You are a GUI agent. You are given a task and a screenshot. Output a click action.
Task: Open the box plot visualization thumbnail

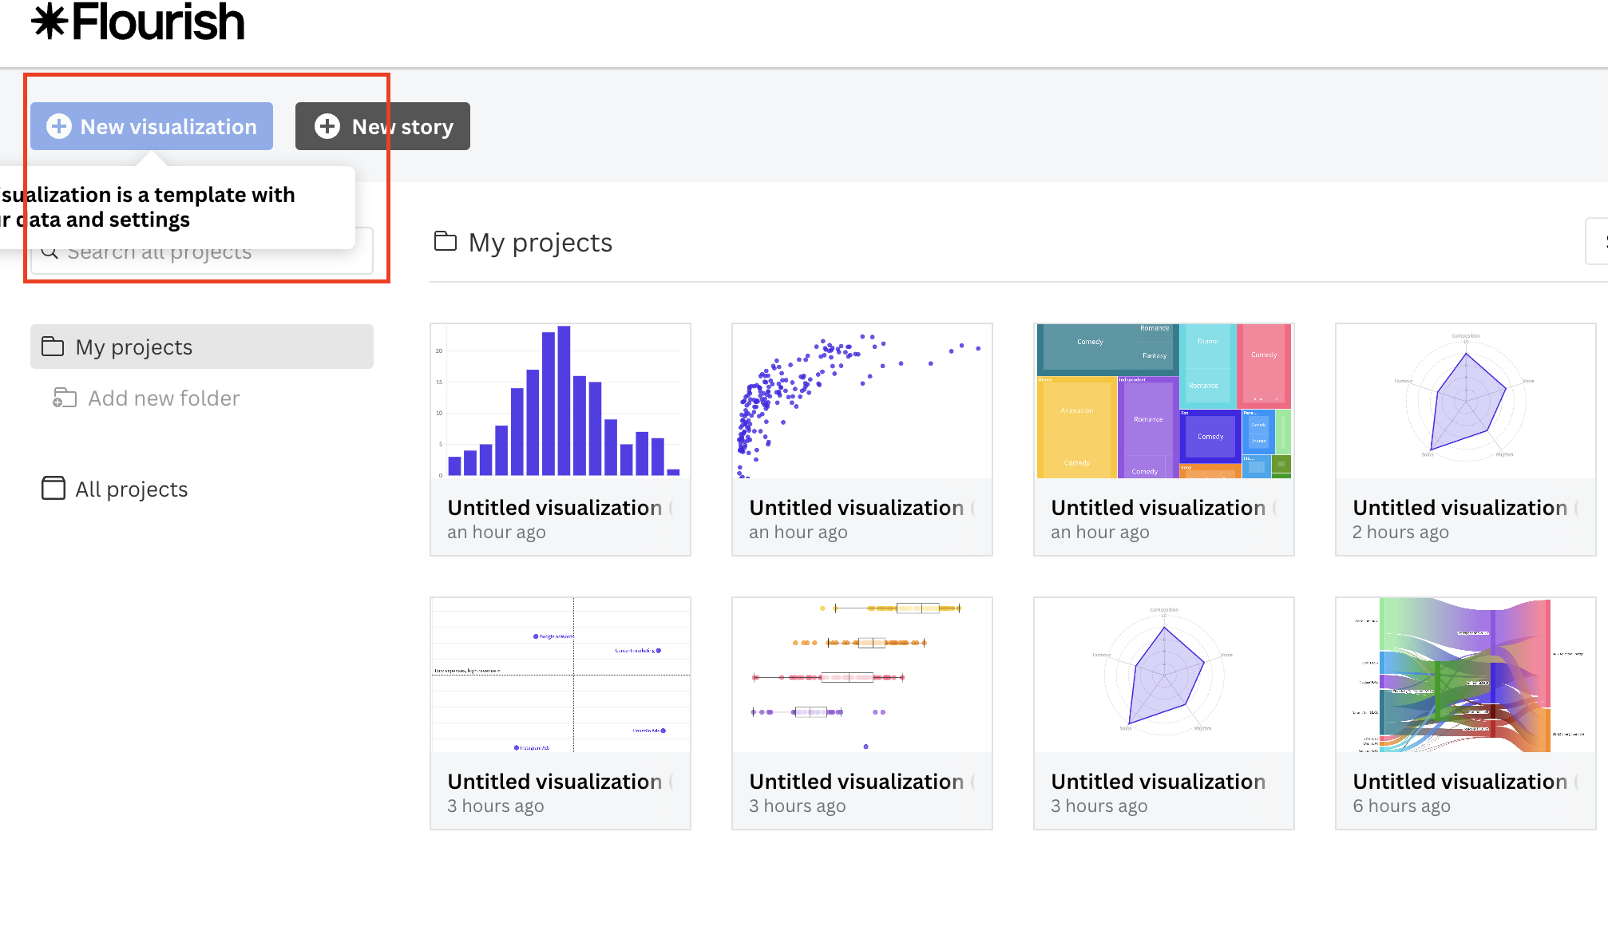862,675
